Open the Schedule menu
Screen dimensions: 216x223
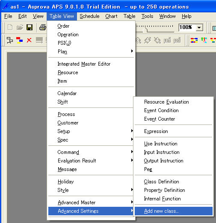(x=89, y=16)
